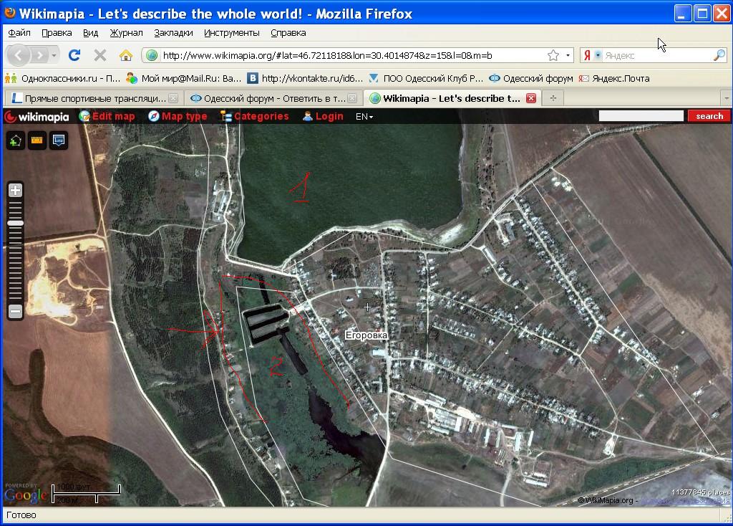
Task: Click the map zoom out minus button
Action: click(15, 311)
